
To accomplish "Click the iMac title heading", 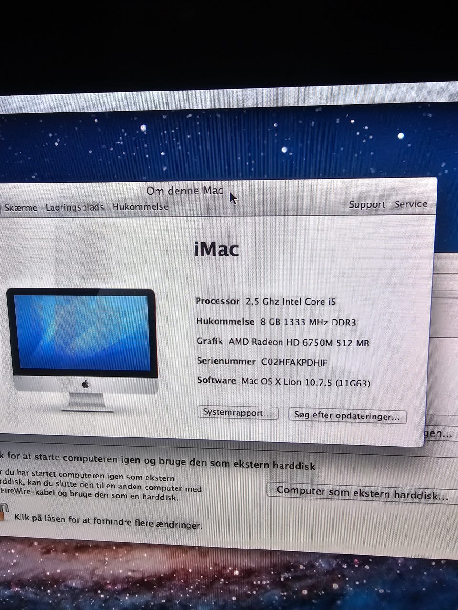I will [x=216, y=249].
